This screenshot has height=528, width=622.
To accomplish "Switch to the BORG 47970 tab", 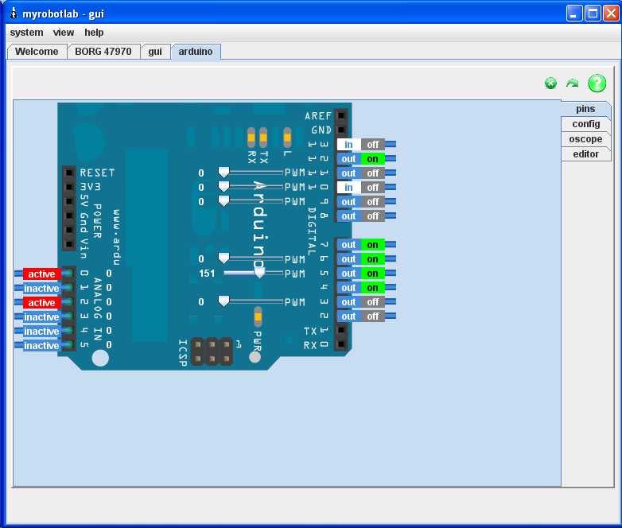I will pos(103,52).
